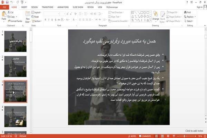Click Reset in the Slides group

(x=35, y=17)
